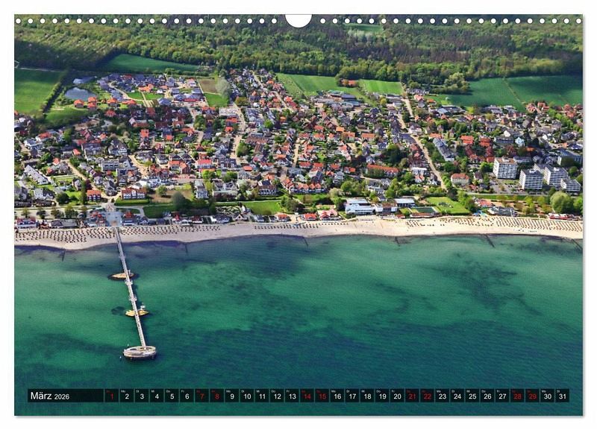Click the white high-rise apartment buildings
The image size is (597, 430).
tap(531, 176)
